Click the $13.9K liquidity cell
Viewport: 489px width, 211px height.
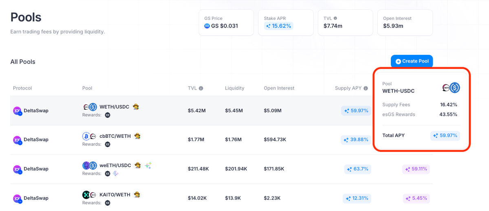(233, 198)
